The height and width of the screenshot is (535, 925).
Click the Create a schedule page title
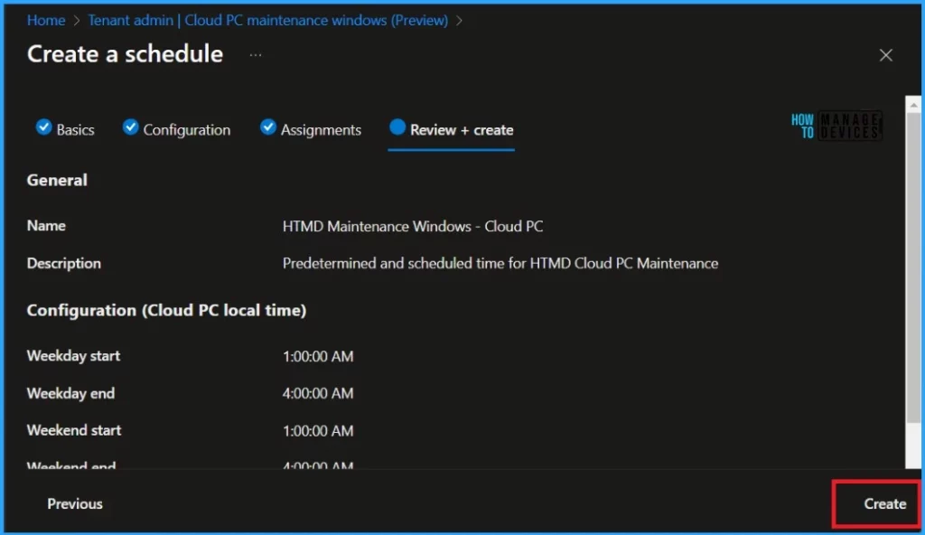coord(125,53)
